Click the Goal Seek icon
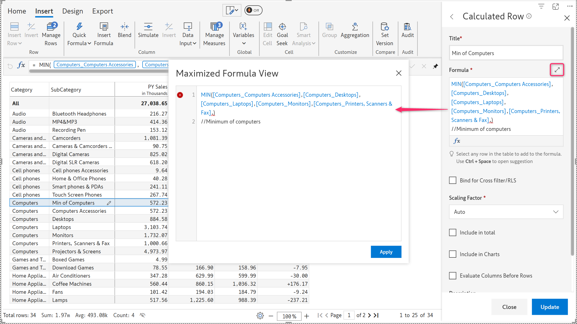The height and width of the screenshot is (324, 577). [x=282, y=27]
